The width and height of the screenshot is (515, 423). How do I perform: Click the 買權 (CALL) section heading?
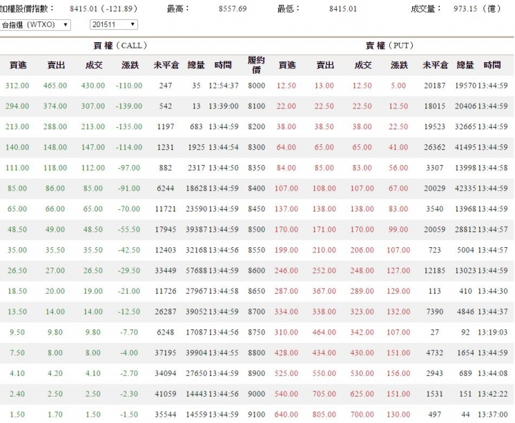(120, 46)
